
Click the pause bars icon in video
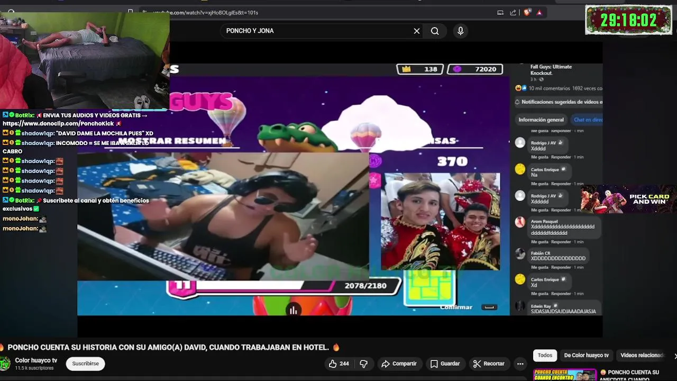[x=293, y=311]
